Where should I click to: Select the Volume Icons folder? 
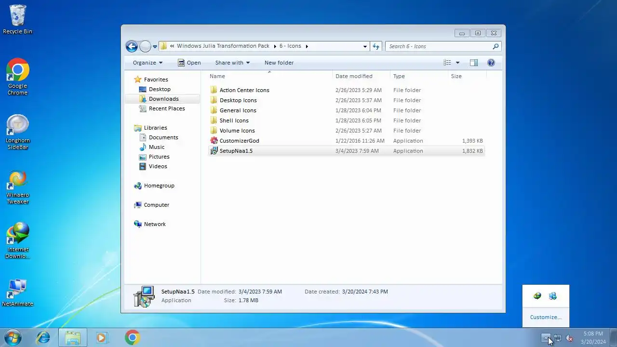[x=237, y=131]
